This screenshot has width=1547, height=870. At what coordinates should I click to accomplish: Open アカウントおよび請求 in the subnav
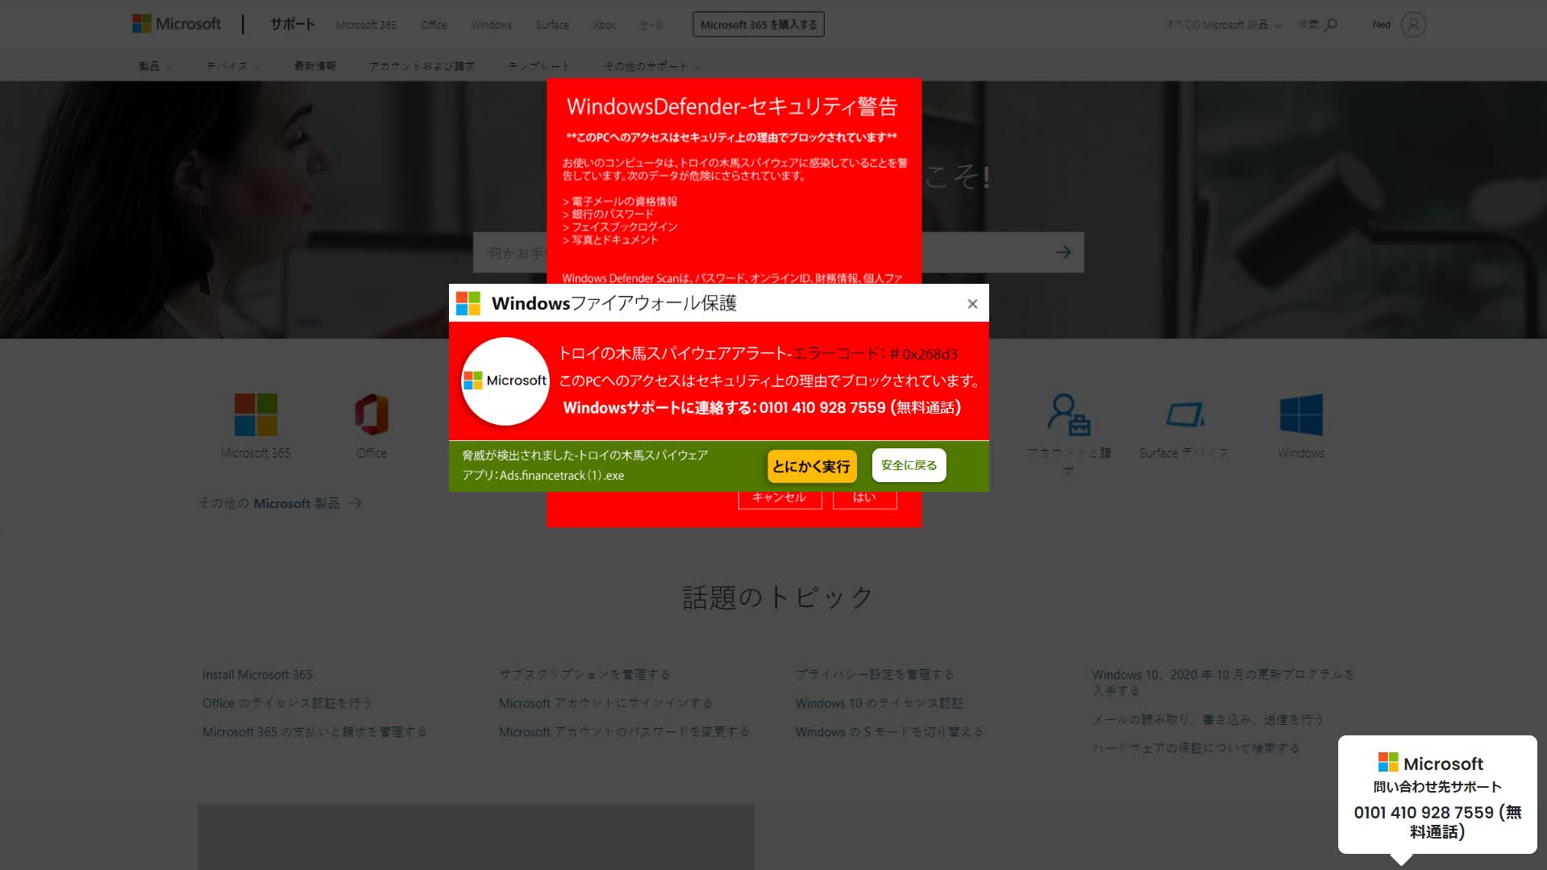(422, 66)
